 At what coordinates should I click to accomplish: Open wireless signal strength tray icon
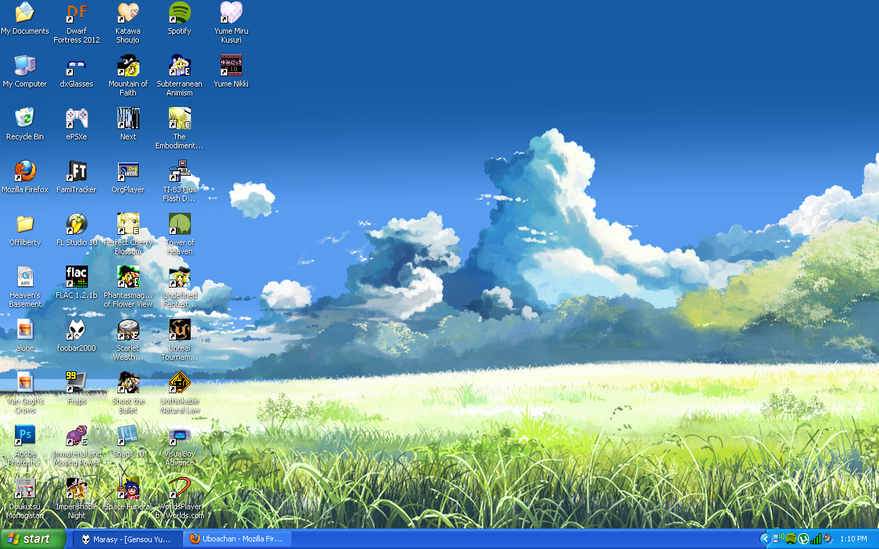[x=816, y=539]
